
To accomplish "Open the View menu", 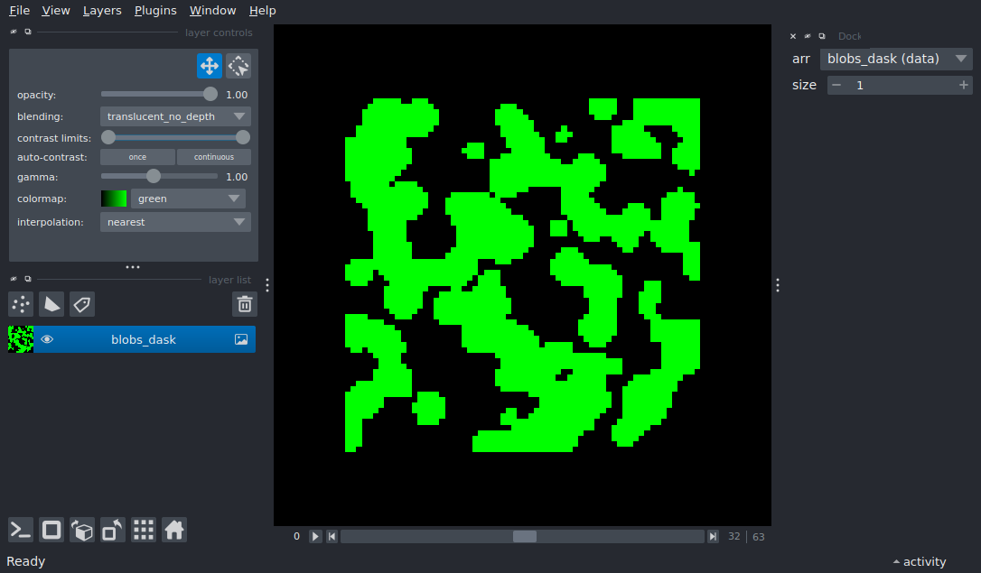I will (56, 11).
